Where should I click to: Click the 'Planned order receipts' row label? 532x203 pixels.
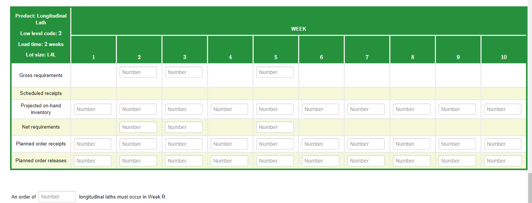pyautogui.click(x=41, y=144)
